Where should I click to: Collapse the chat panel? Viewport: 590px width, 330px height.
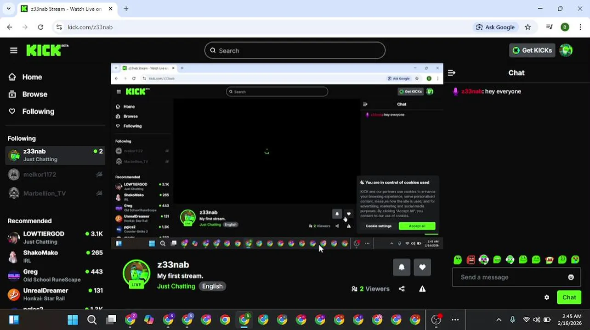tap(451, 73)
